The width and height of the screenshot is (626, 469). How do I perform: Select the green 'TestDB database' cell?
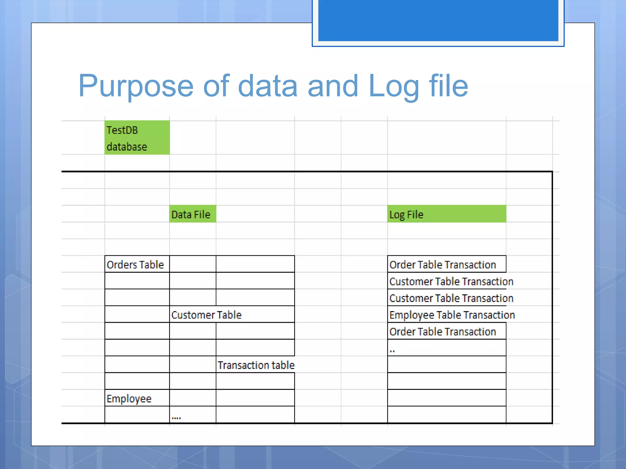coord(137,138)
